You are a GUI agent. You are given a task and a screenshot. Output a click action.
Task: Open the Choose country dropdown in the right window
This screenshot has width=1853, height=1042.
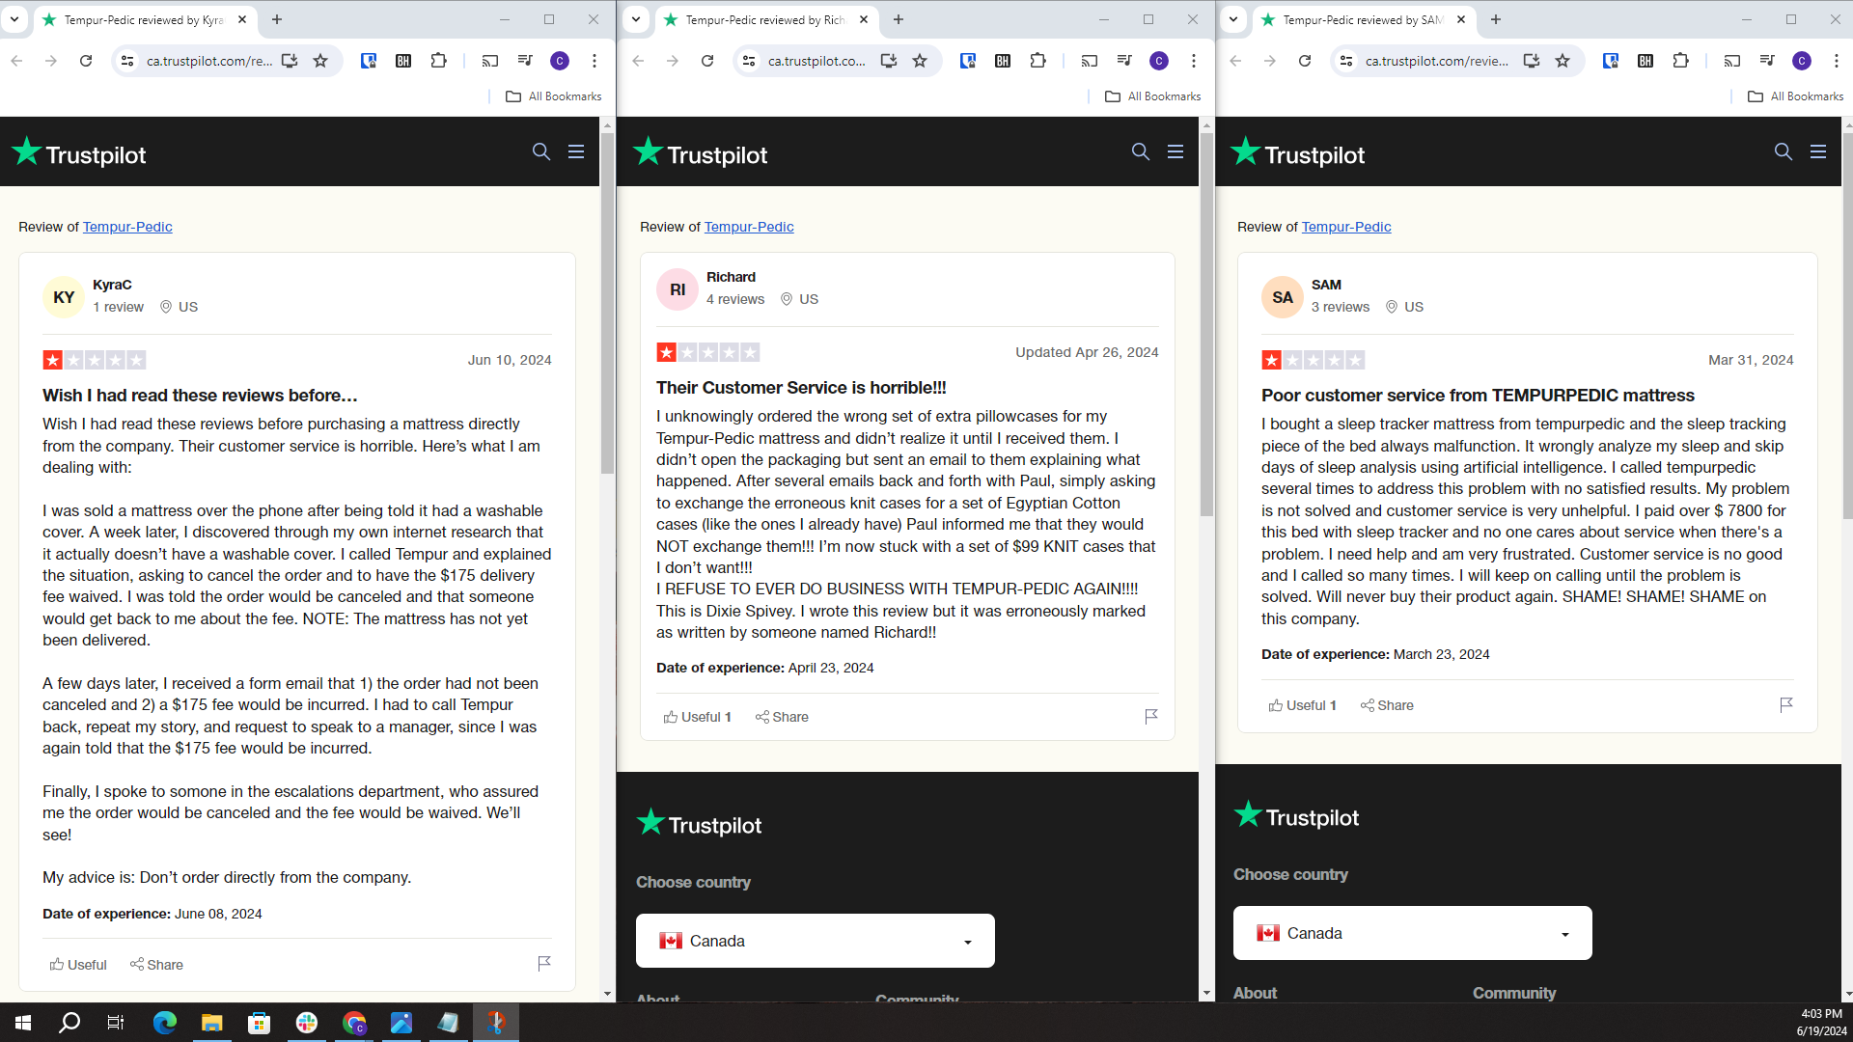pyautogui.click(x=1413, y=933)
